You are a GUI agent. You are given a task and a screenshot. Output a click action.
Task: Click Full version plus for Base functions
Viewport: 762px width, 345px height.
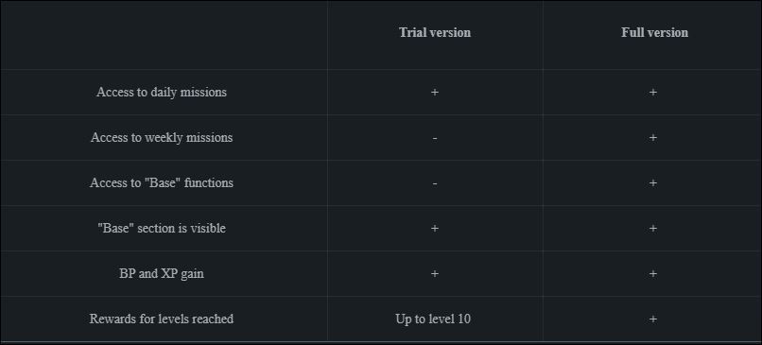(x=653, y=183)
